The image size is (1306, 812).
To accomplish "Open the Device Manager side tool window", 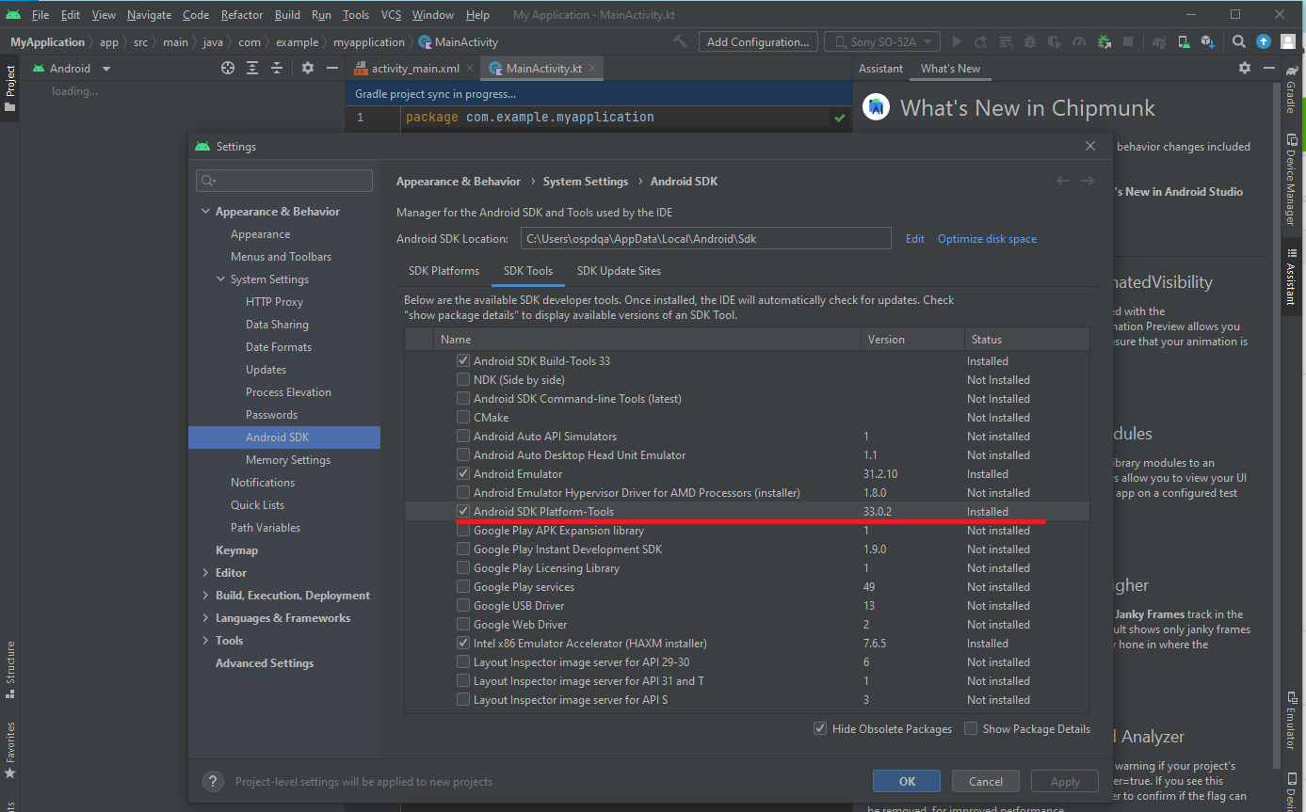I will [x=1290, y=179].
